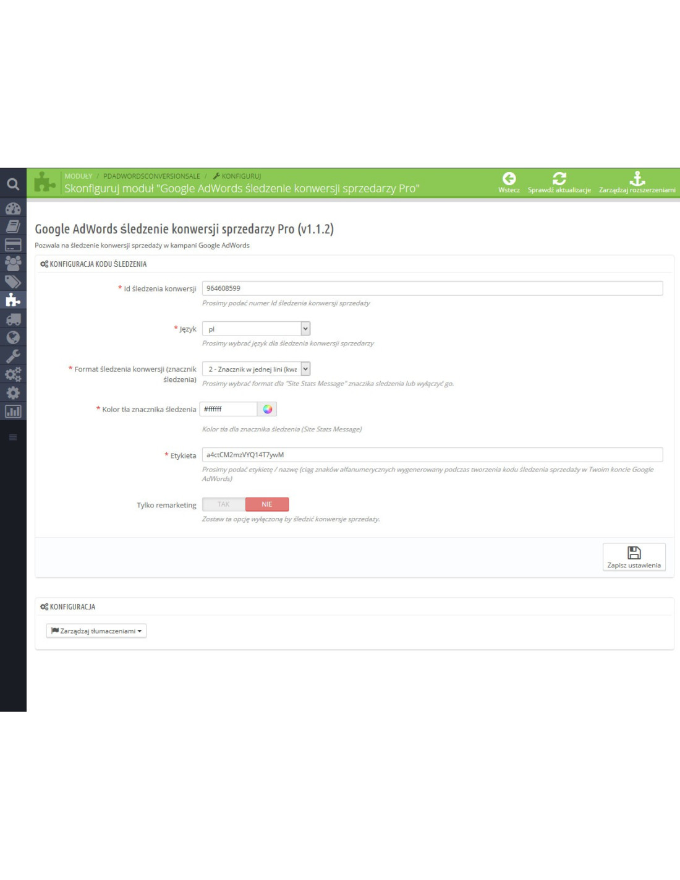
Task: Click the PDADWORDSCONVERSIONSALE breadcrumb
Action: (151, 176)
